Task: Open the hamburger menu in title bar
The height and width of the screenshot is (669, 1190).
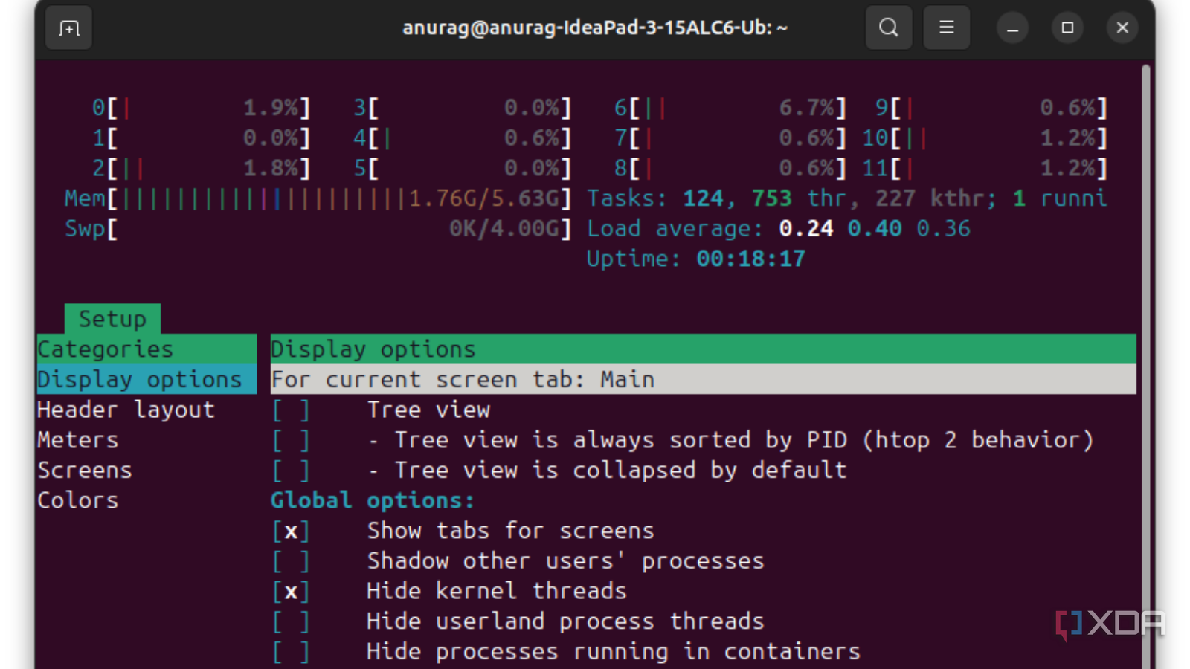Action: (x=946, y=28)
